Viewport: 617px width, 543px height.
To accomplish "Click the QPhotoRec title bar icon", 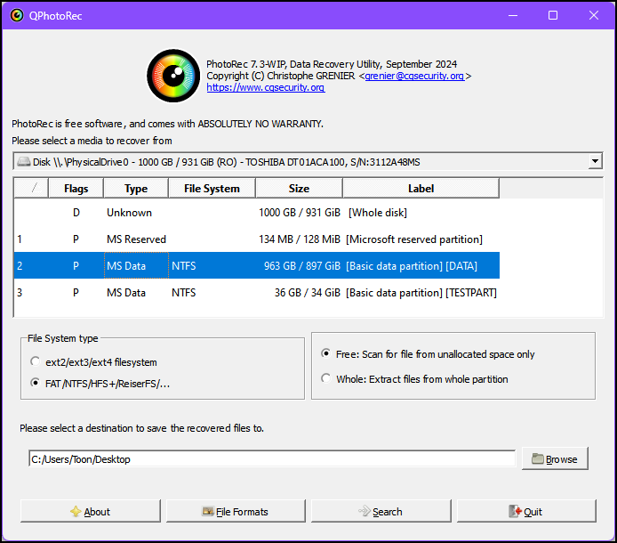I will (x=16, y=15).
